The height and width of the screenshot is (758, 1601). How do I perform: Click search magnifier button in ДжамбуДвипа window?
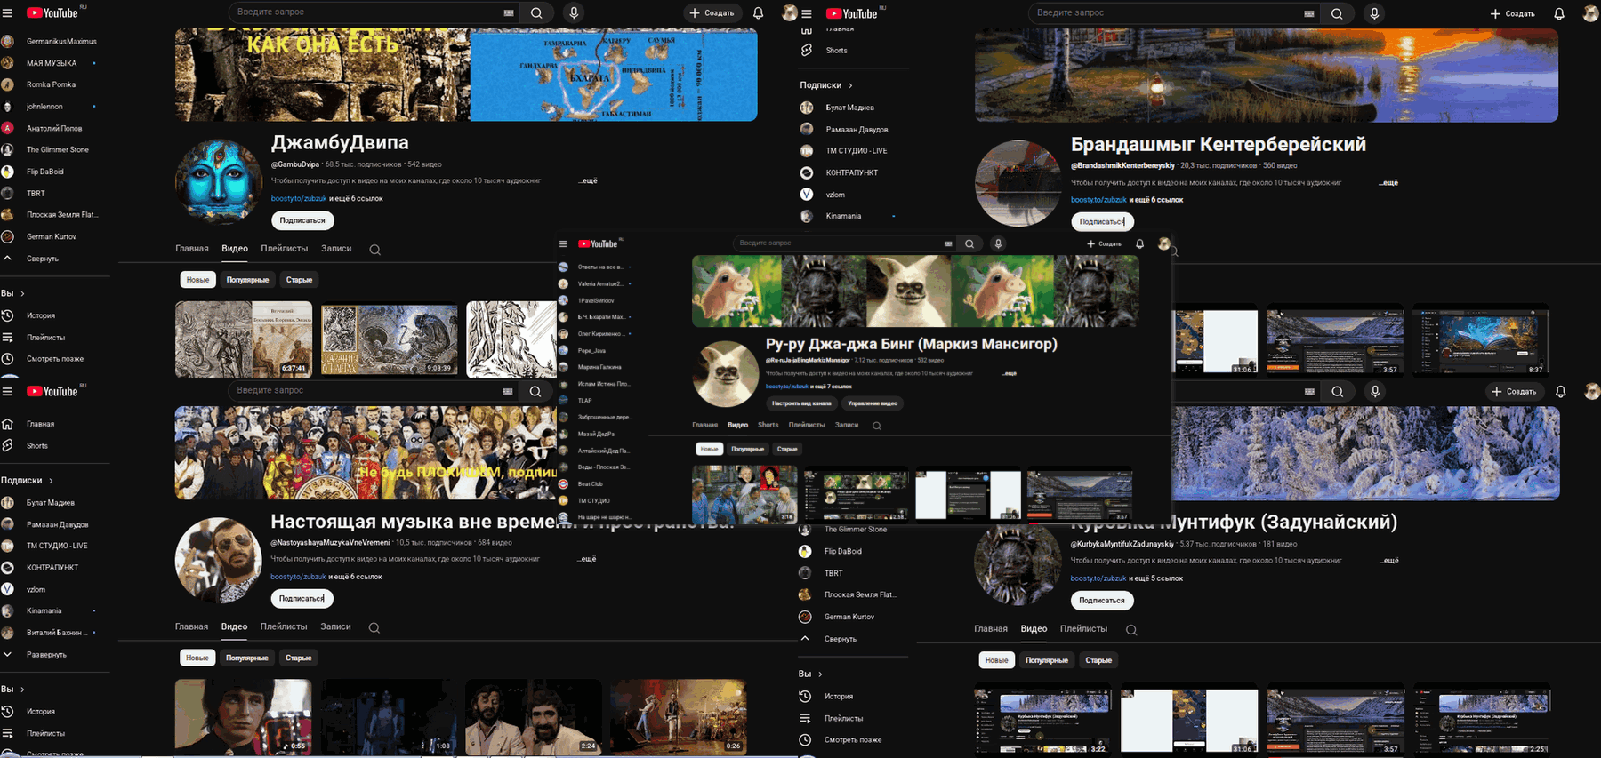point(536,13)
